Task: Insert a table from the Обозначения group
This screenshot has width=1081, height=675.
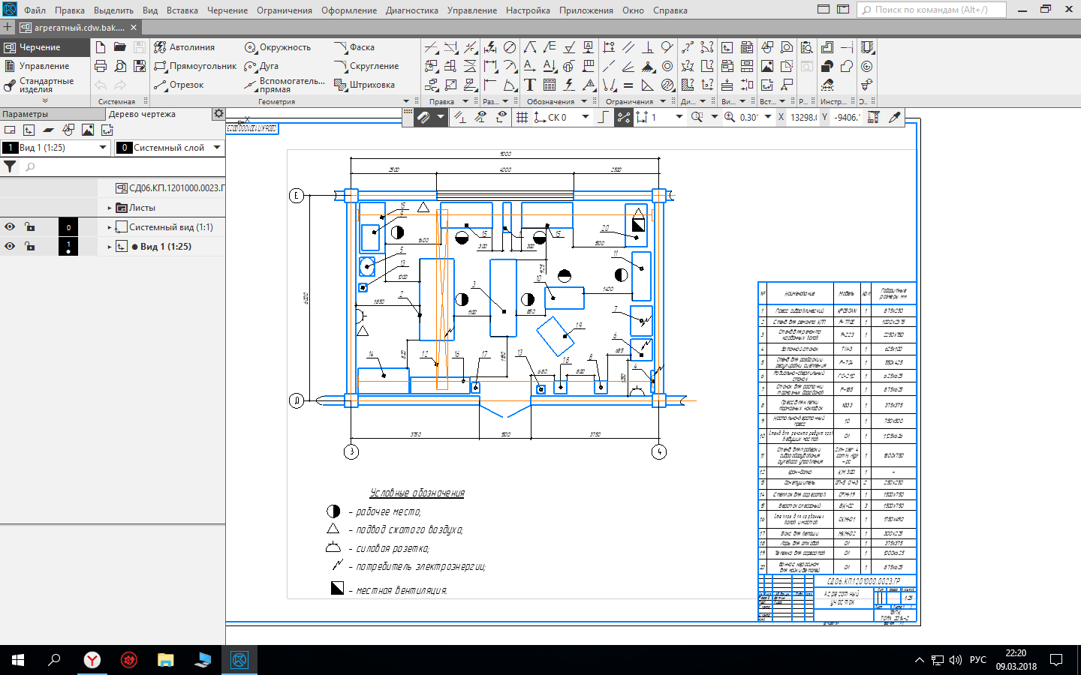Action: pyautogui.click(x=550, y=85)
